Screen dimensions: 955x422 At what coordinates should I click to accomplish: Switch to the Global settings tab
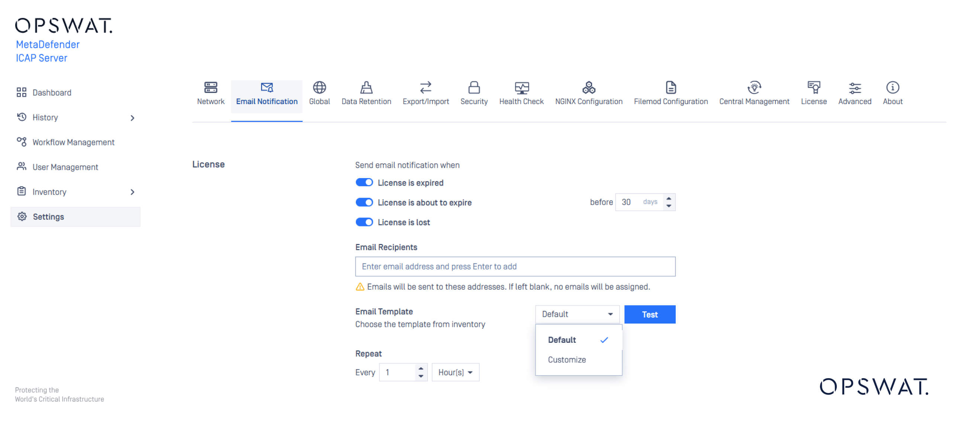[319, 88]
